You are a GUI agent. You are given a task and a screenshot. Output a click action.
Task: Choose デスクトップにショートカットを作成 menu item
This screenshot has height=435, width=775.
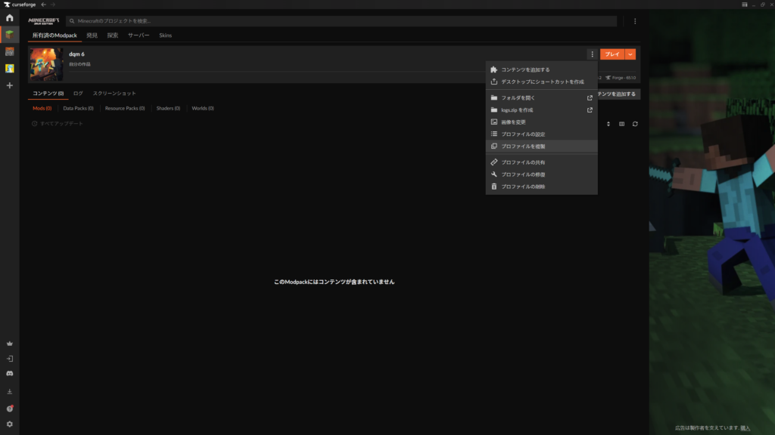click(541, 82)
